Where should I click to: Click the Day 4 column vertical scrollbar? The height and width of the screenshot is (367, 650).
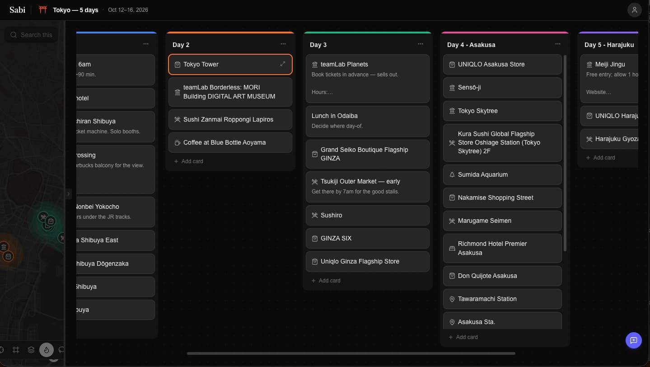(x=565, y=153)
